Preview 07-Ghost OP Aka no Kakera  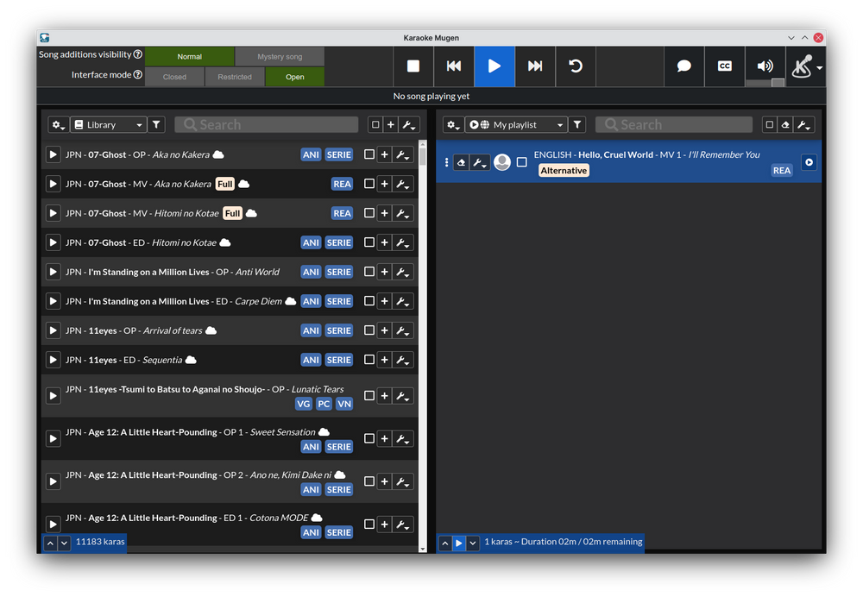[53, 154]
